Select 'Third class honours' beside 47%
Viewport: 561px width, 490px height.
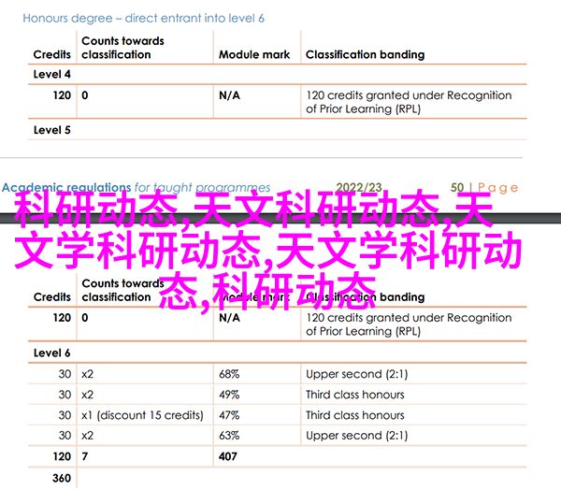[355, 415]
